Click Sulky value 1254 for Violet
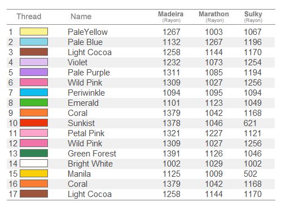The height and width of the screenshot is (206, 282). [253, 62]
